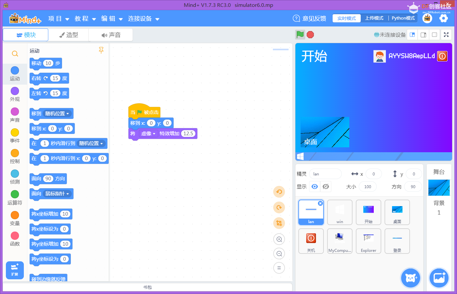The height and width of the screenshot is (294, 457).
Task: Click 未连接设备 connection status
Action: coord(390,35)
